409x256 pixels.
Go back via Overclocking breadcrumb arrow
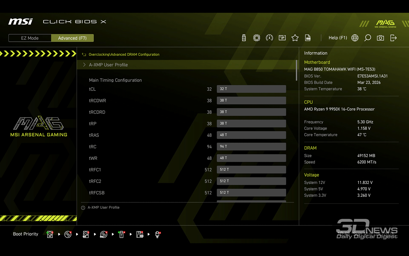84,55
